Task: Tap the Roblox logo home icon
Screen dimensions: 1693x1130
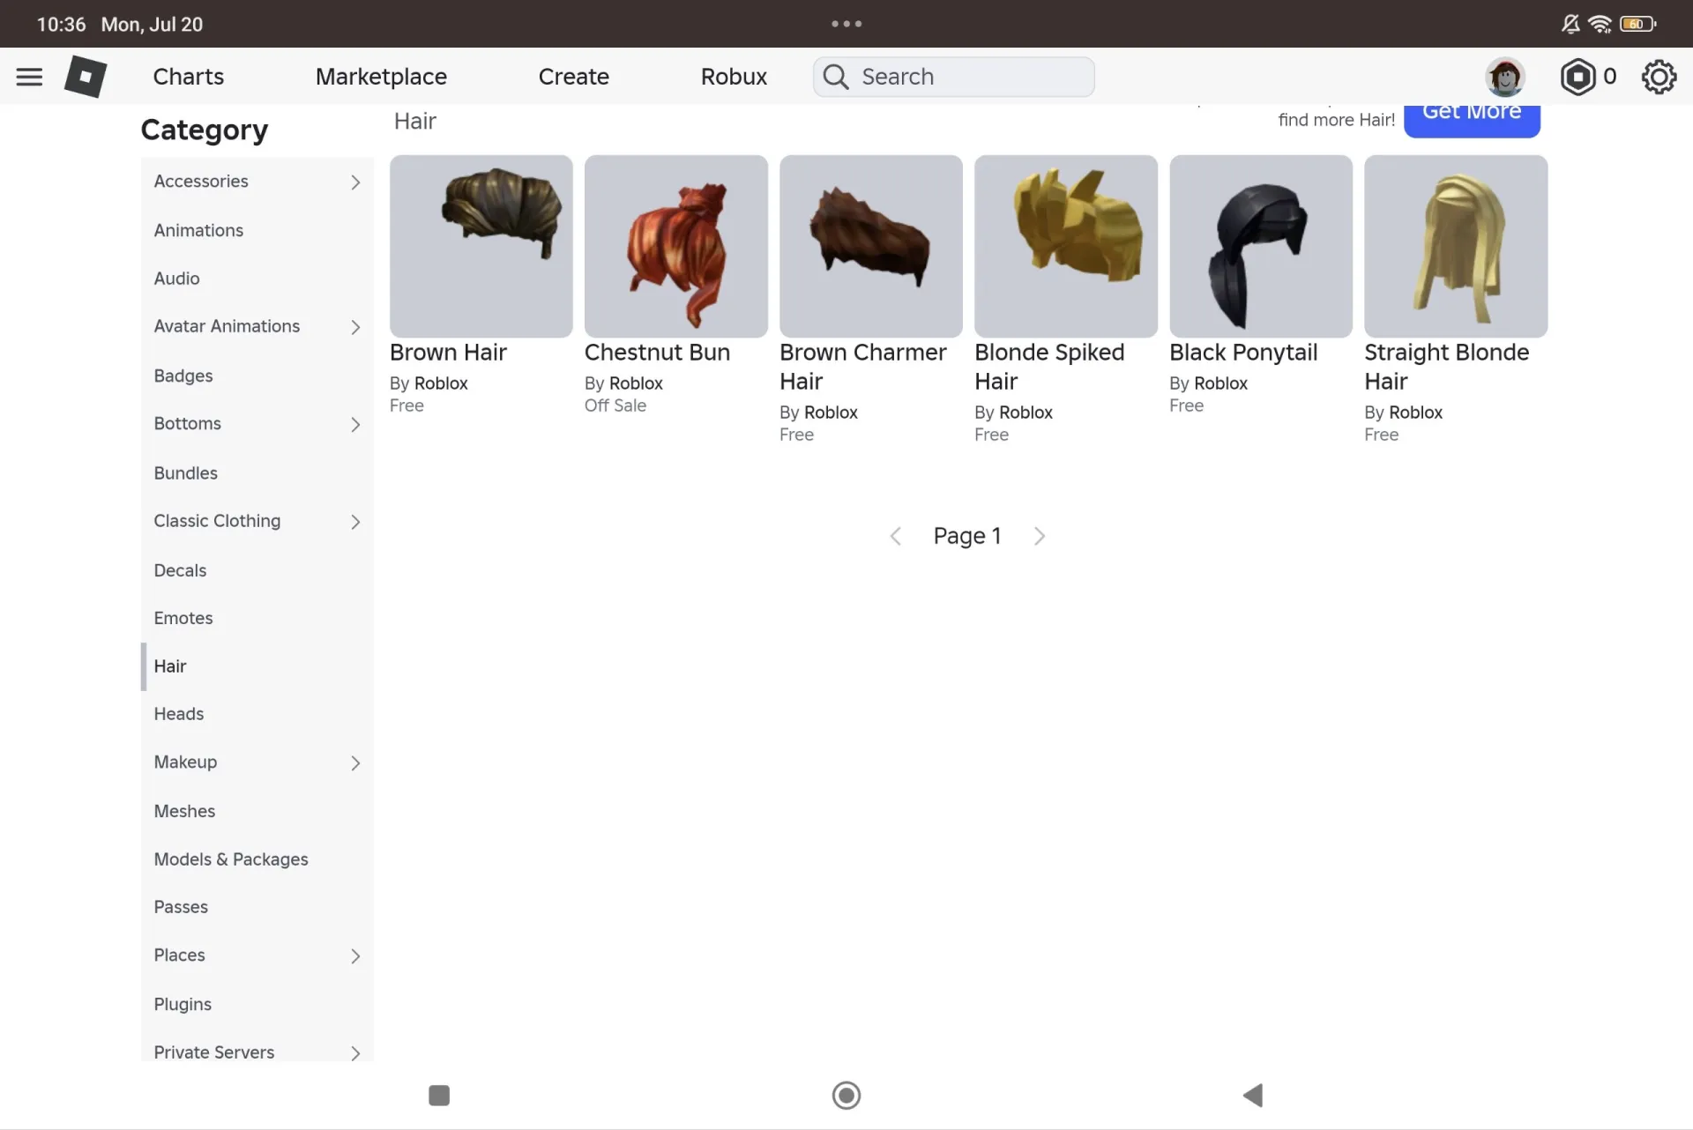Action: (86, 77)
